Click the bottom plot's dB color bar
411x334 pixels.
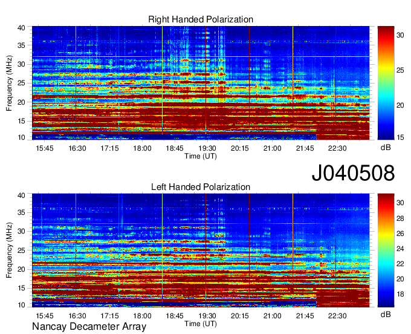tap(386, 250)
